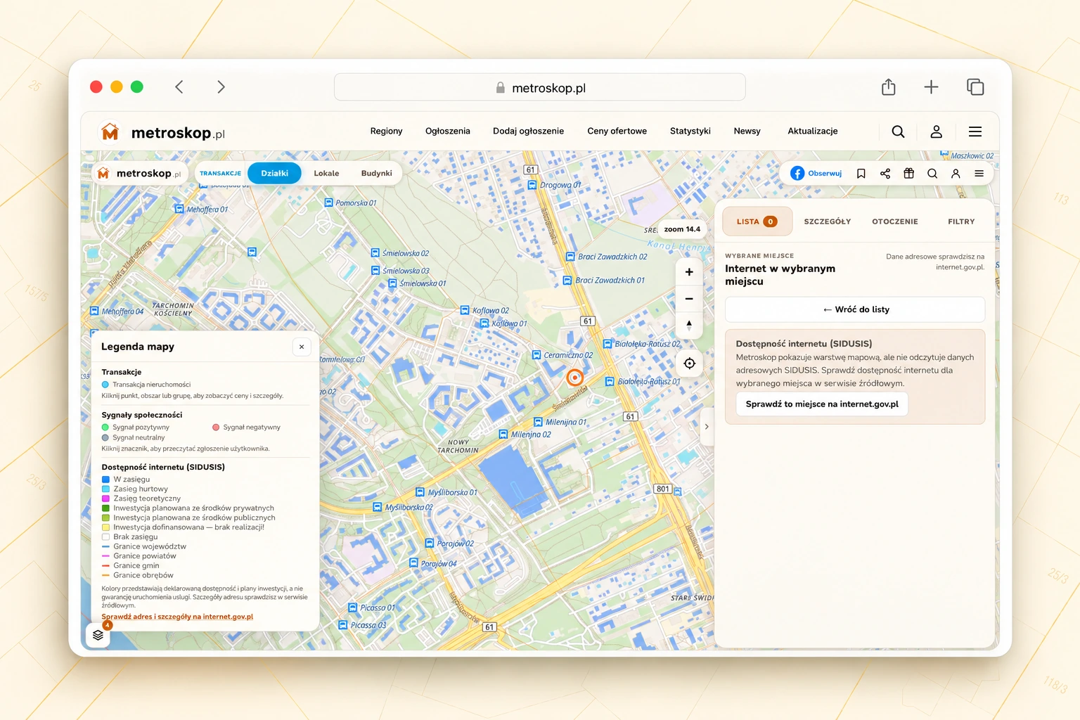Switch to the OTOCZENIE tab
Viewport: 1080px width, 720px height.
[x=895, y=221]
